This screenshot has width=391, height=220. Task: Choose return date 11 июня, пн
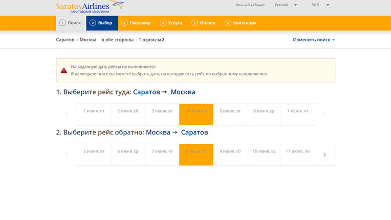[298, 152]
